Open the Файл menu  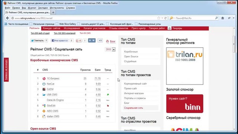click(7, 8)
